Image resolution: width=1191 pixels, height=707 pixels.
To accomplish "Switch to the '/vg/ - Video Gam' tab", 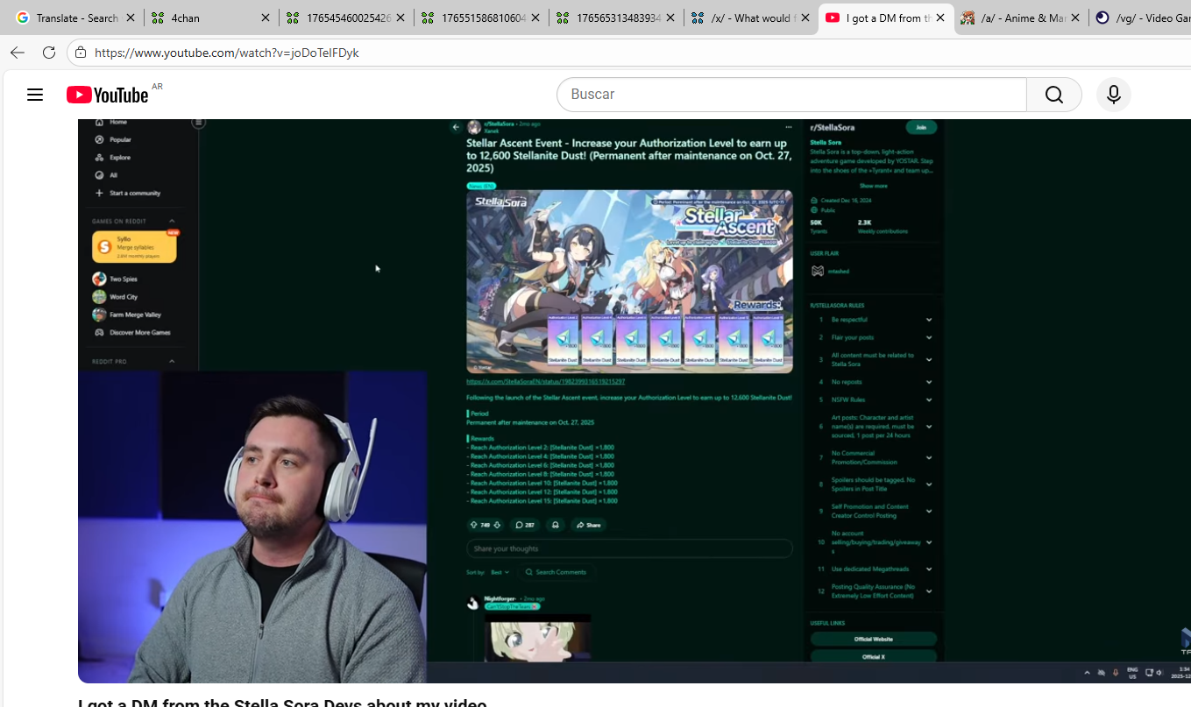I will (1140, 18).
